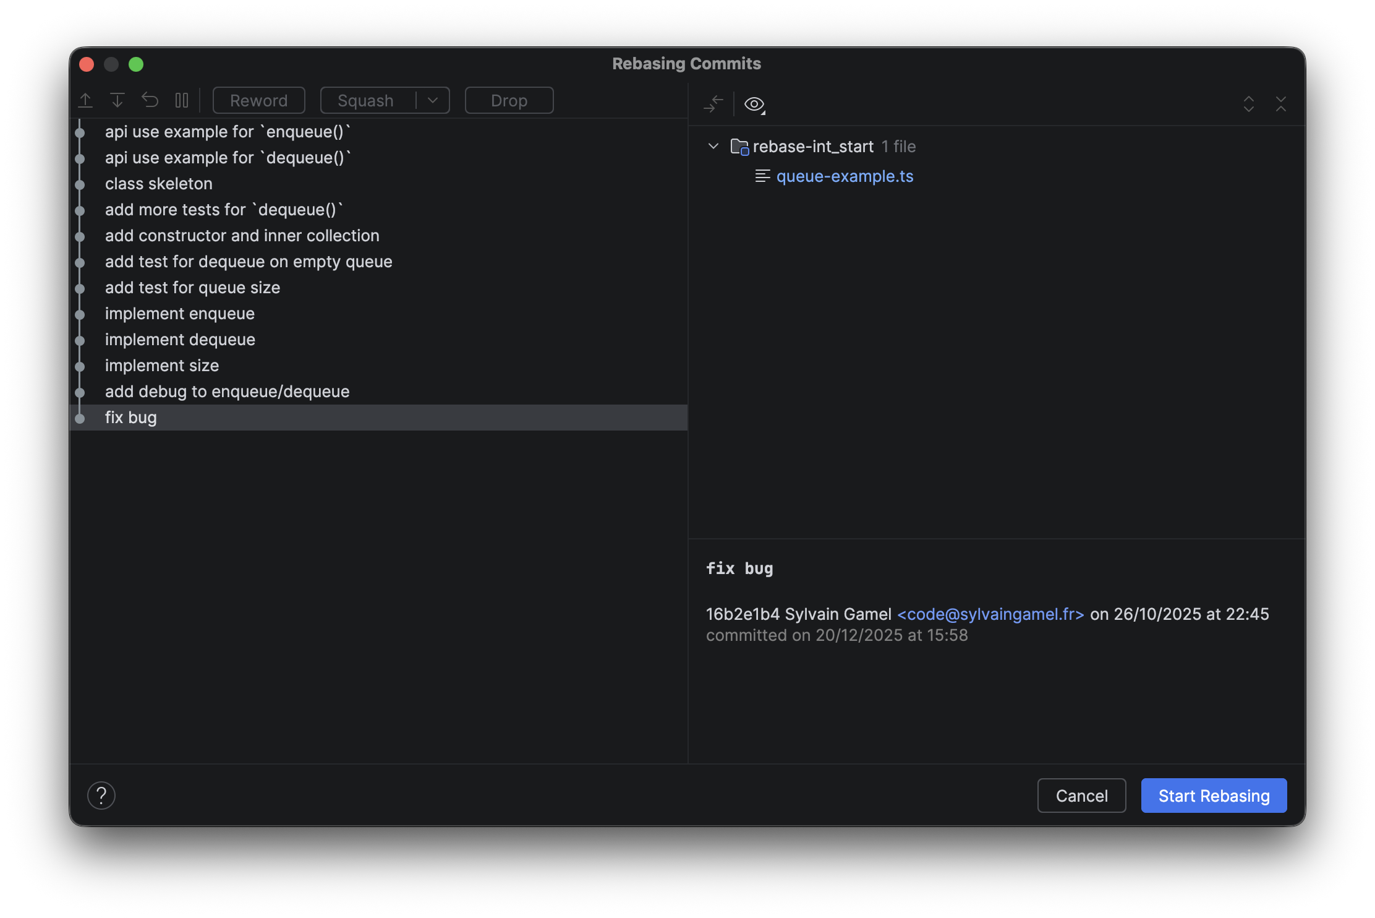Screen dimensions: 1375x918
Task: Move the selected commit up
Action: pyautogui.click(x=85, y=100)
